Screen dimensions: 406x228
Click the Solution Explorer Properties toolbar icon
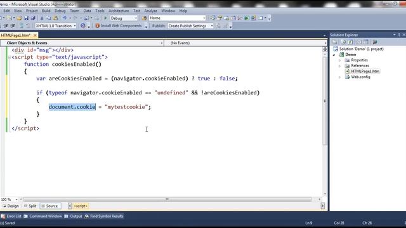334,42
